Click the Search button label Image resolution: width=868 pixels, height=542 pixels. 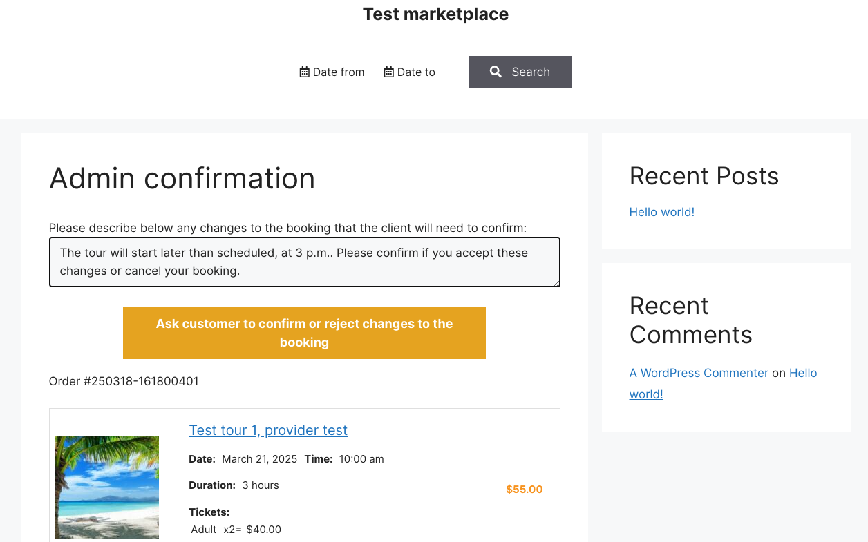(x=531, y=72)
